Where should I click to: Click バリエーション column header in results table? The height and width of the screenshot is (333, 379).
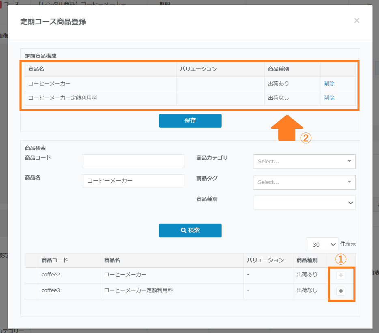tap(265, 260)
